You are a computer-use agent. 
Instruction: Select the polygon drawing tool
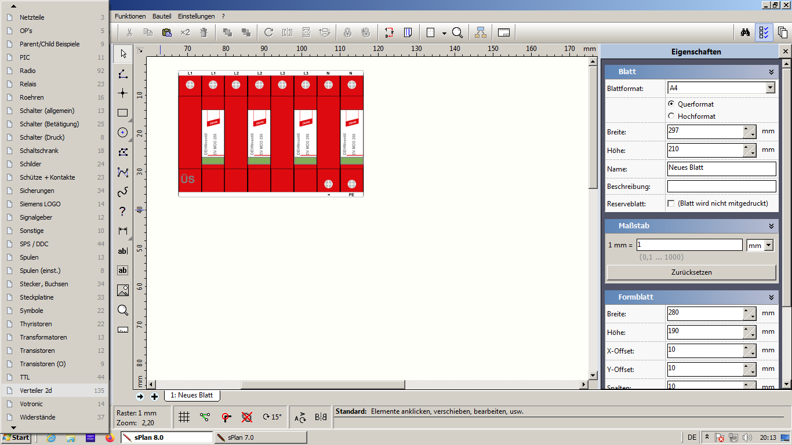[x=123, y=152]
